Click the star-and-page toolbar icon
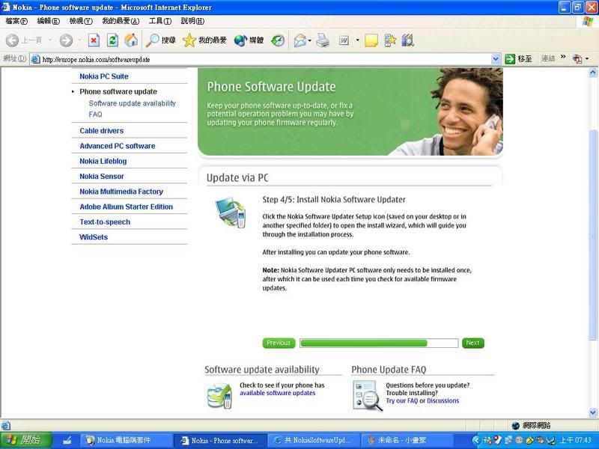This screenshot has width=599, height=449. pos(390,40)
